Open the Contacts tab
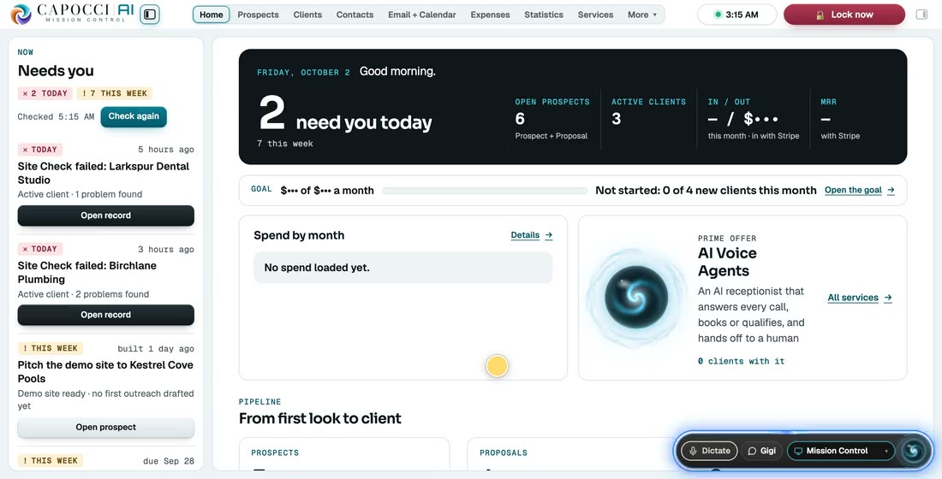 (355, 15)
